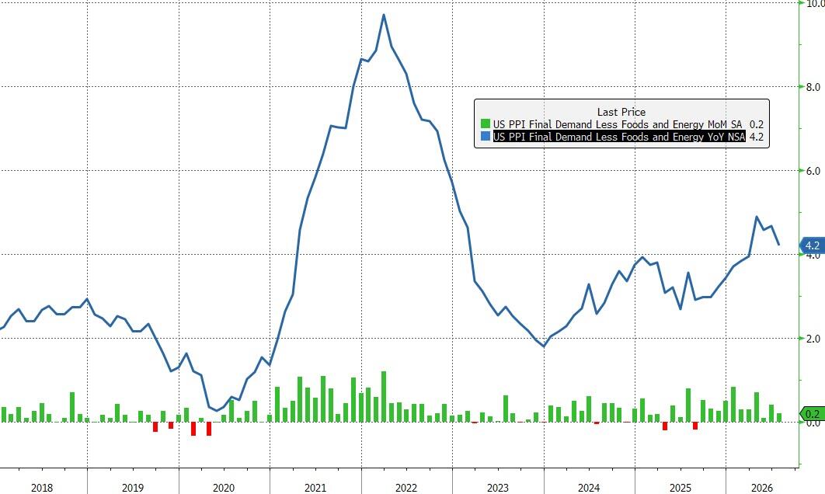Click the green 0.2 last-value tag
This screenshot has width=825, height=494.
point(812,414)
